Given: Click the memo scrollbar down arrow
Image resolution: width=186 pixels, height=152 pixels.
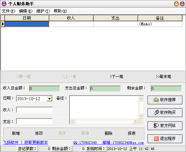Looking at the screenshot, I should 141,115.
